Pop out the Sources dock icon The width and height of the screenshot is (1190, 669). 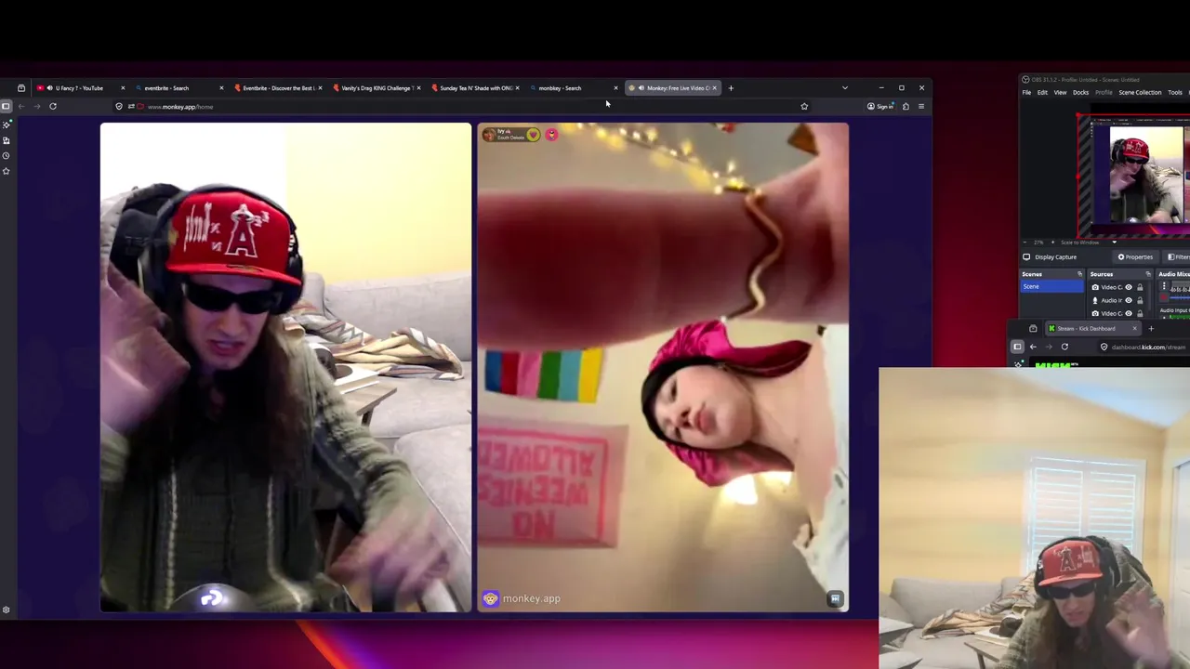tap(1148, 274)
